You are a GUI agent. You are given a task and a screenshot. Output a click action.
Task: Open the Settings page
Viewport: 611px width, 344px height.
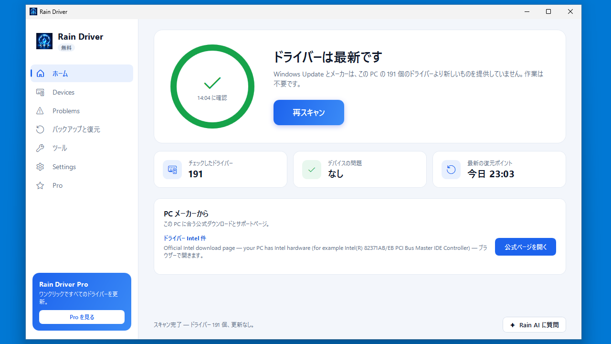[82, 167]
